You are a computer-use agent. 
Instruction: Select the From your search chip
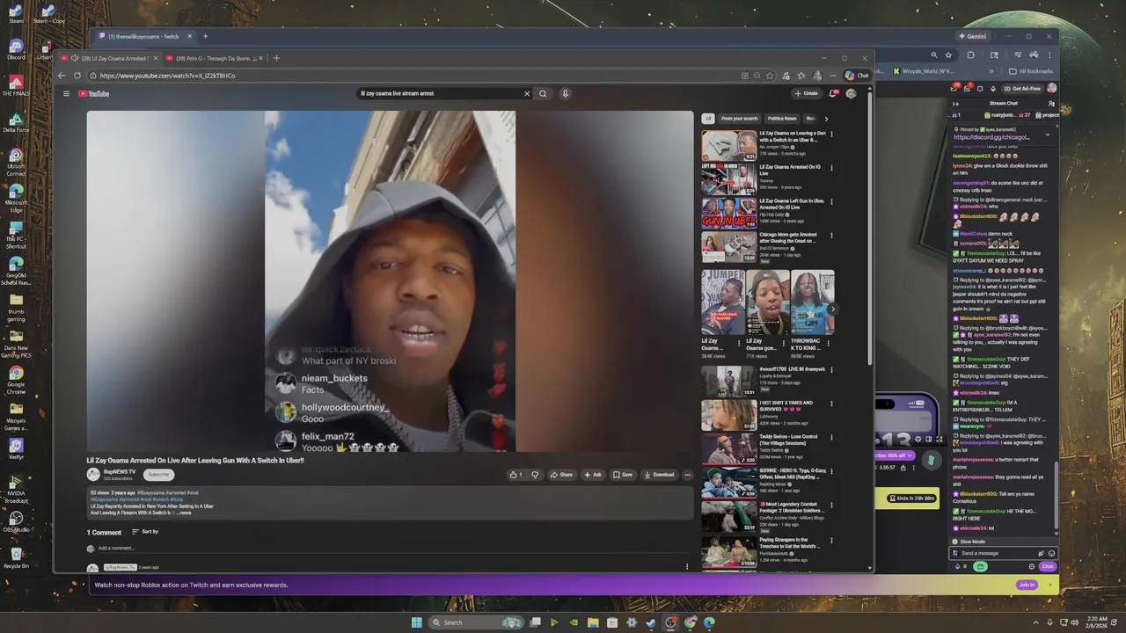click(739, 119)
